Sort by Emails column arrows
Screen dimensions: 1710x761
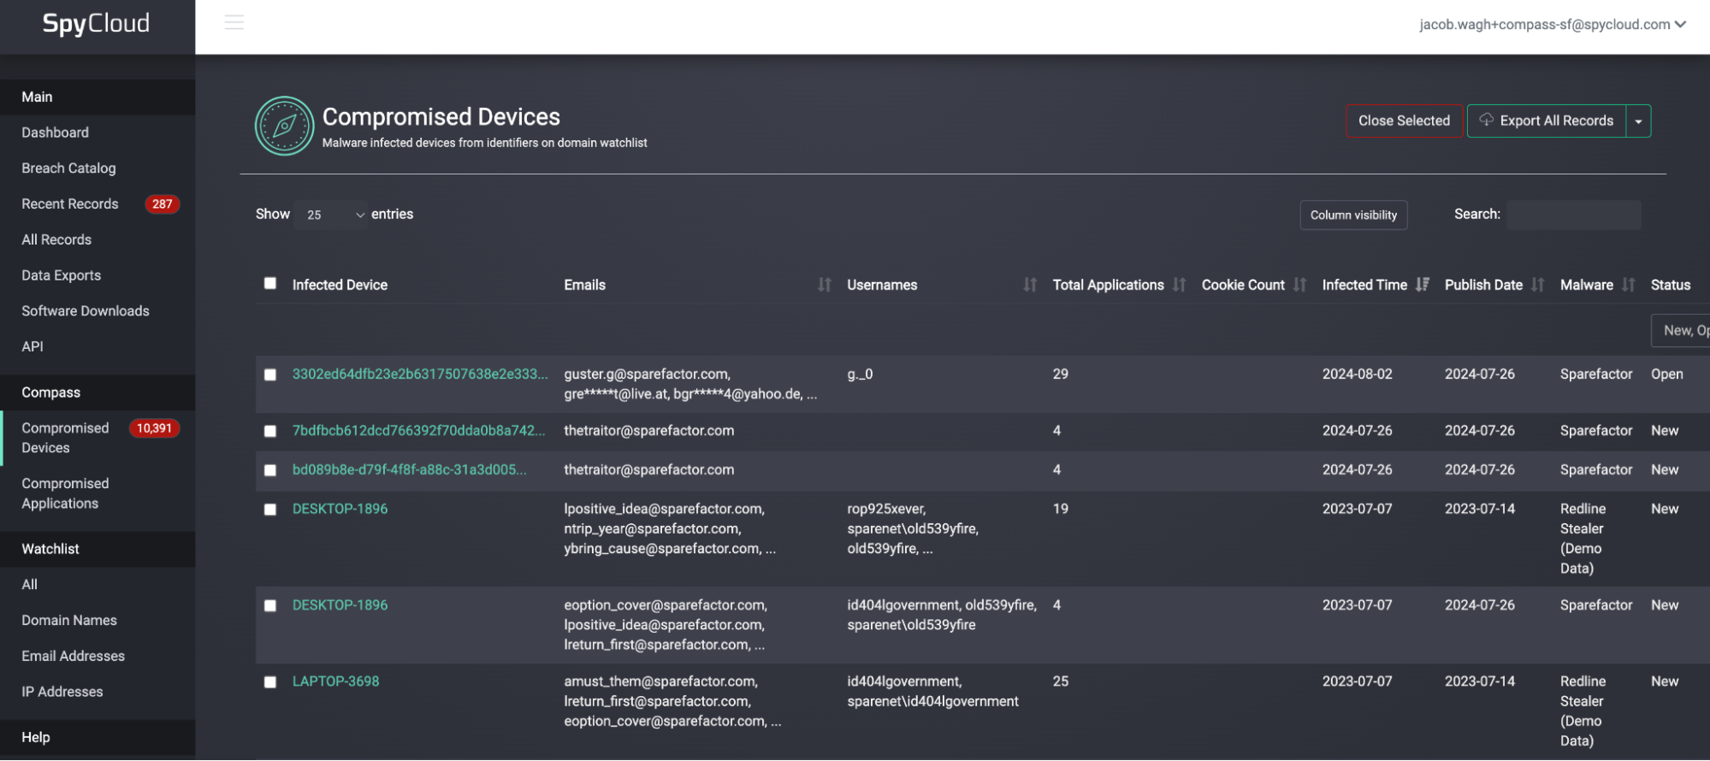(825, 285)
